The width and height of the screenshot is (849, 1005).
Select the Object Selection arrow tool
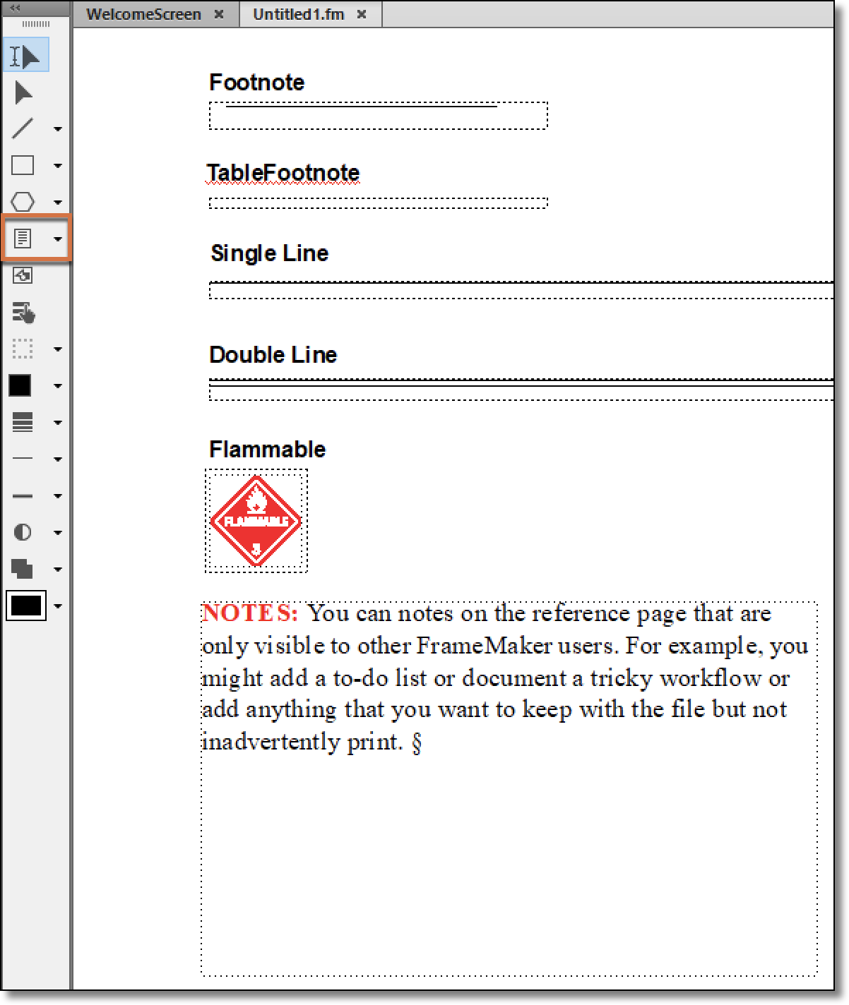[23, 92]
